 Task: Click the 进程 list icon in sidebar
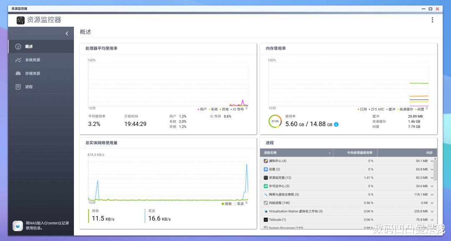click(18, 87)
